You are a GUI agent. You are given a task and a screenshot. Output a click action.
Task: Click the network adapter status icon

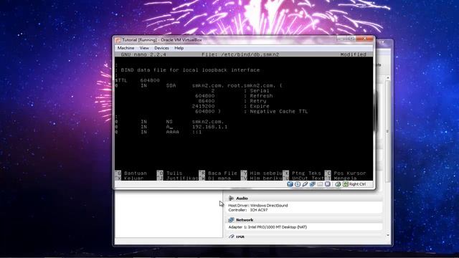[x=313, y=184]
